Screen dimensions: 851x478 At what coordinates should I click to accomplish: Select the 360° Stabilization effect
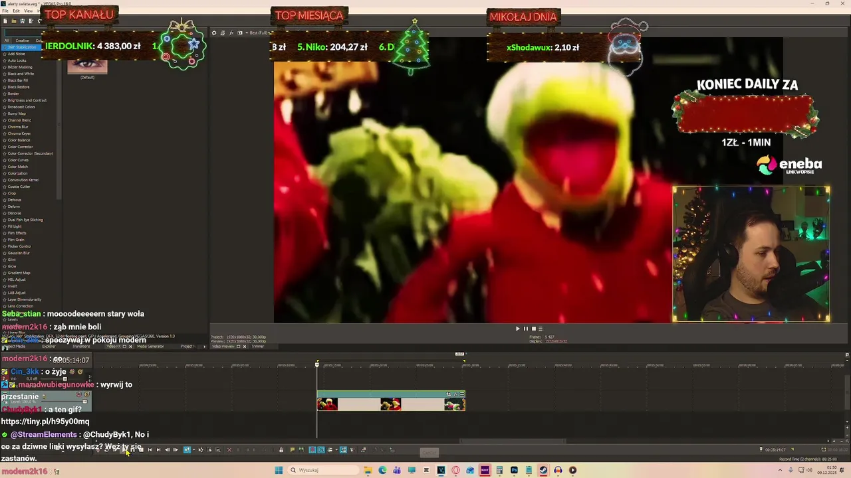[x=21, y=47]
